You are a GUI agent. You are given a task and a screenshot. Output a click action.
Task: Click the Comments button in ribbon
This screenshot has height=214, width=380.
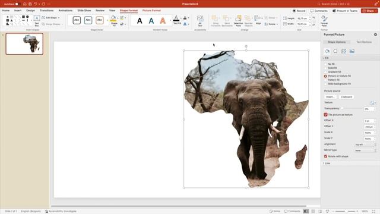[x=319, y=11]
